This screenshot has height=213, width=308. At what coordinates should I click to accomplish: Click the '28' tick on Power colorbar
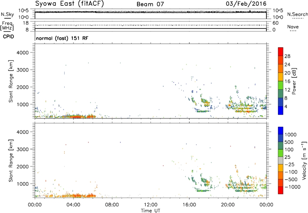tap(287, 56)
